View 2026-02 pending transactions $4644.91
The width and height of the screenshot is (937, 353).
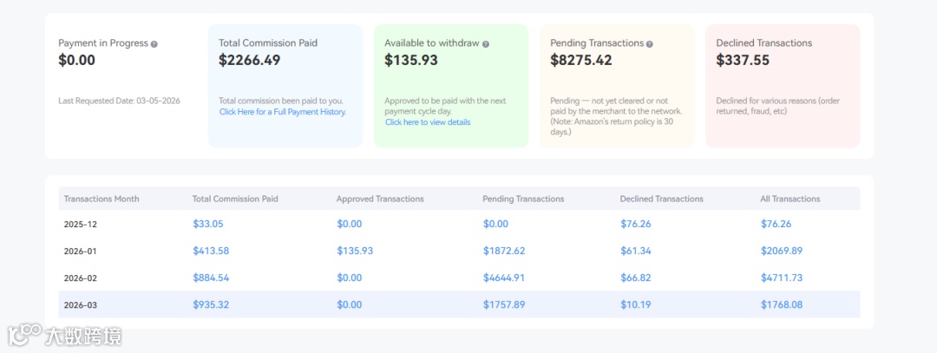click(x=504, y=278)
